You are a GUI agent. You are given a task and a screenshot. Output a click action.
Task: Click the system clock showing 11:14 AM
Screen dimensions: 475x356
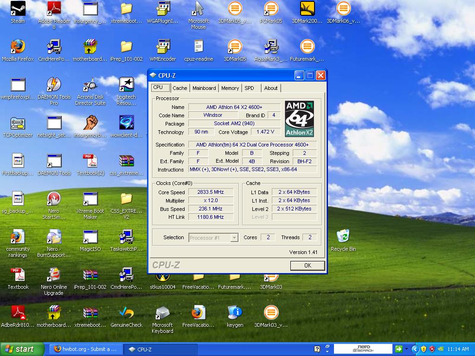click(458, 349)
